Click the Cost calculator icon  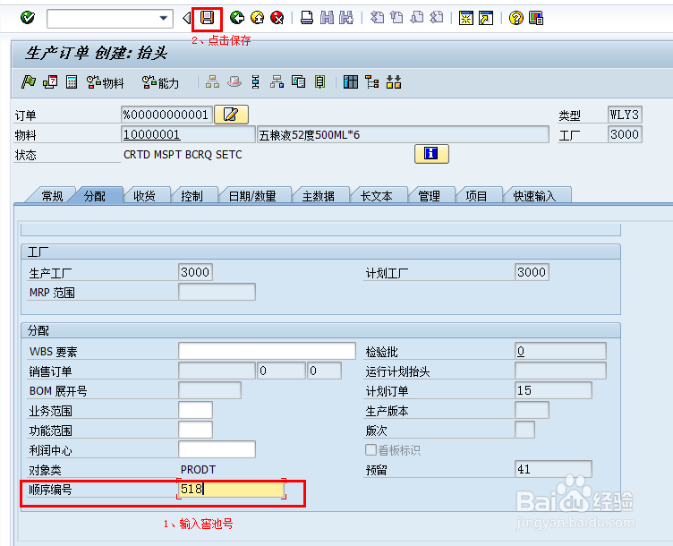pos(72,81)
